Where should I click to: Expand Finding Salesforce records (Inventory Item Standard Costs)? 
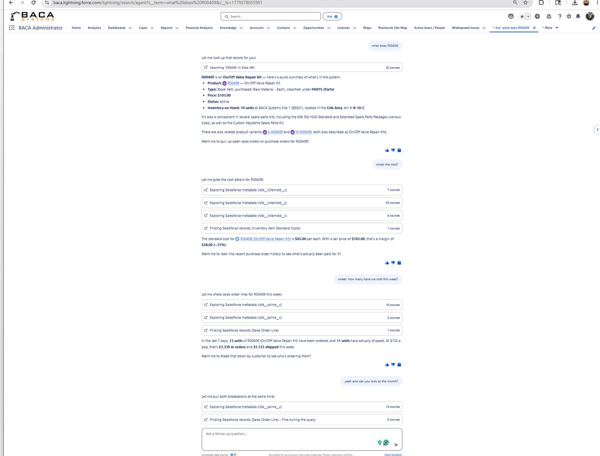click(x=301, y=228)
